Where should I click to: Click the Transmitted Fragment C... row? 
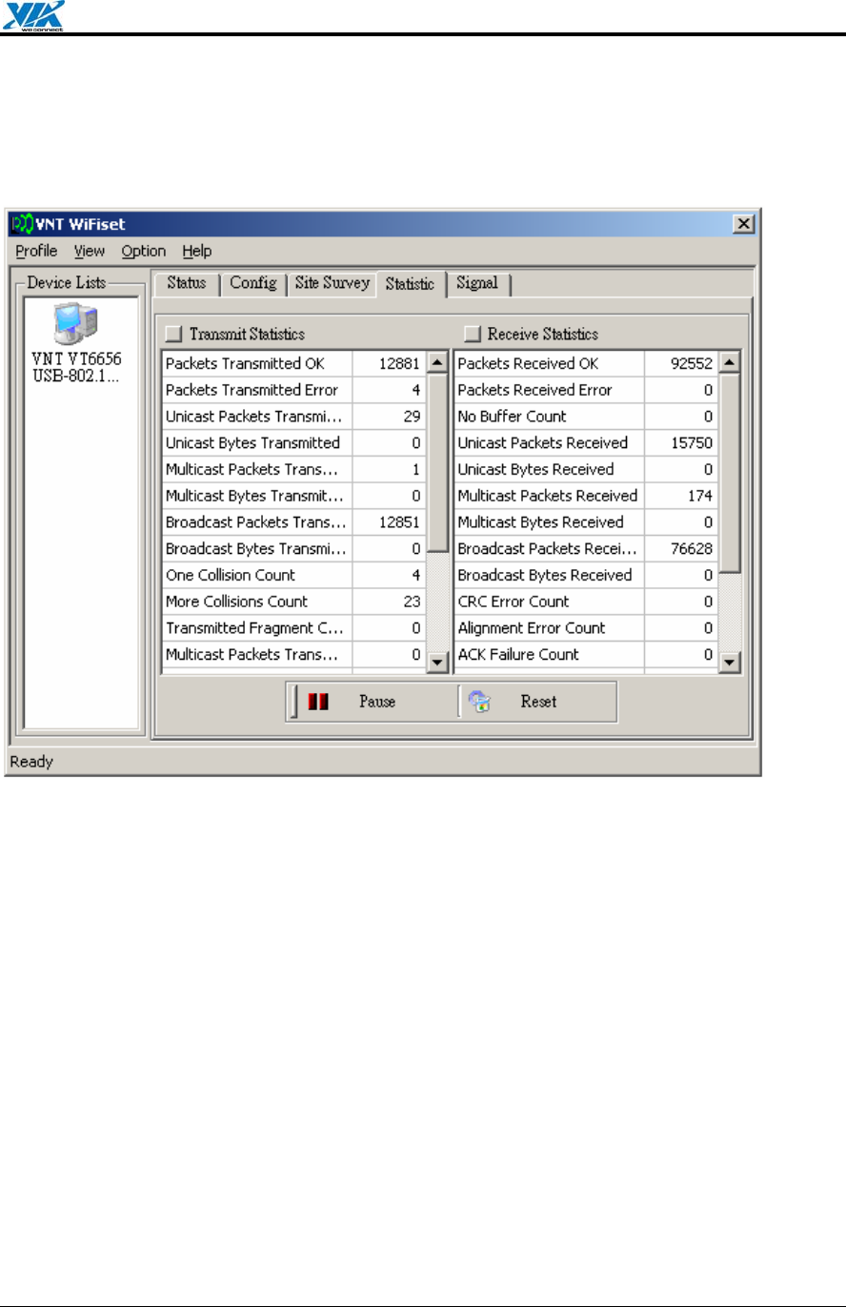[x=294, y=628]
